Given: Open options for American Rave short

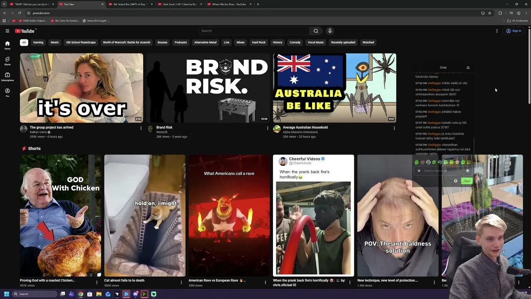Looking at the screenshot, I should [x=265, y=282].
